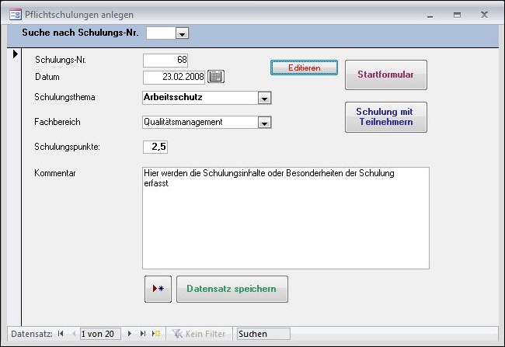Click the Fachbereich label
505x347 pixels.
57,122
